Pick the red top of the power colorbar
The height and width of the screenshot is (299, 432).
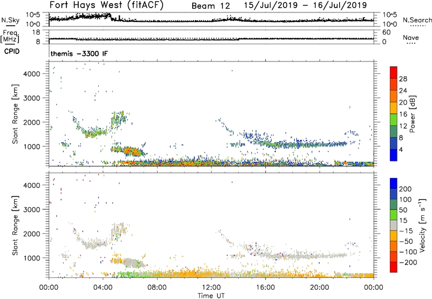point(394,73)
